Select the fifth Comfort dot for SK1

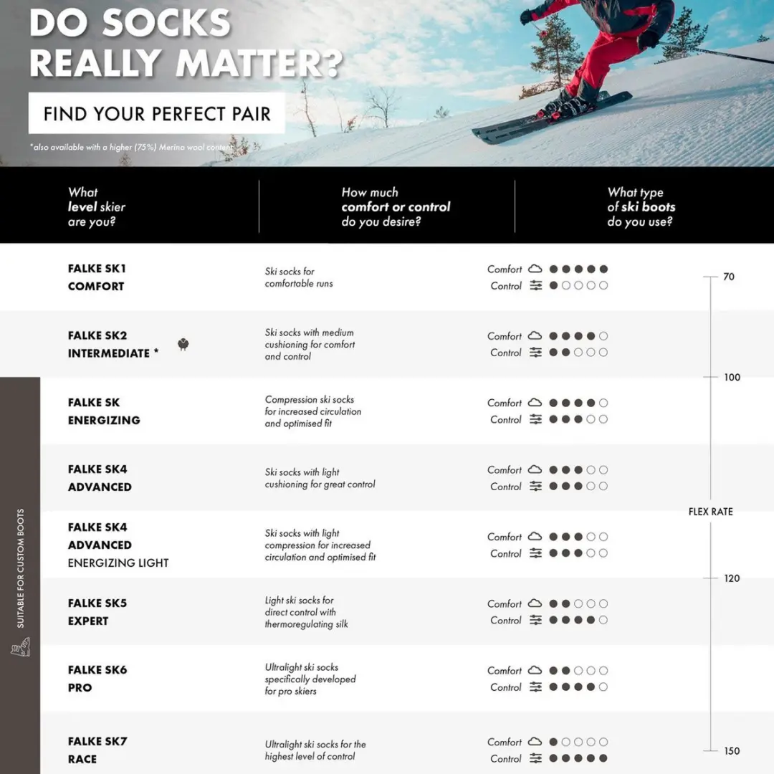tap(603, 269)
